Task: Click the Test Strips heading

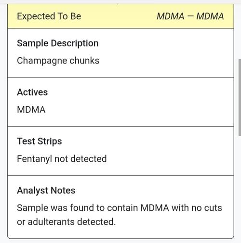Action: (40, 141)
